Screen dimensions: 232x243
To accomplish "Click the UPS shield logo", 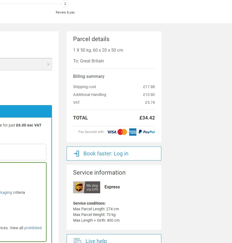I will [x=79, y=187].
